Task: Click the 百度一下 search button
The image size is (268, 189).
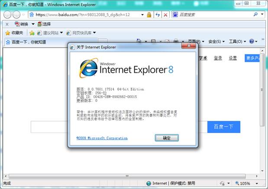Action: [223, 127]
